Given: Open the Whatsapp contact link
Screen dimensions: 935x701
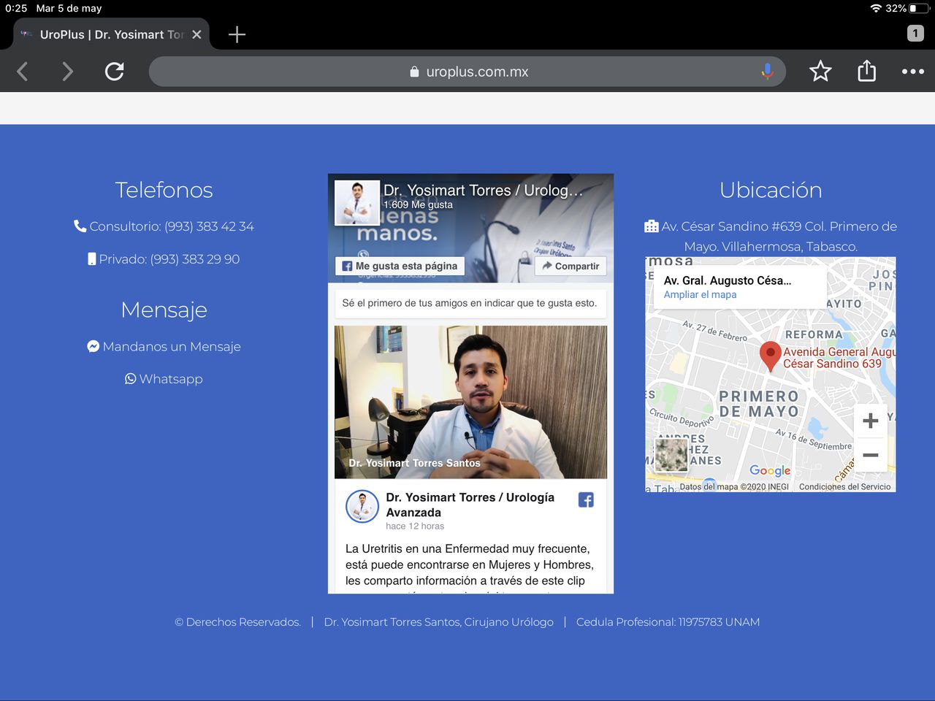Looking at the screenshot, I should pos(164,379).
